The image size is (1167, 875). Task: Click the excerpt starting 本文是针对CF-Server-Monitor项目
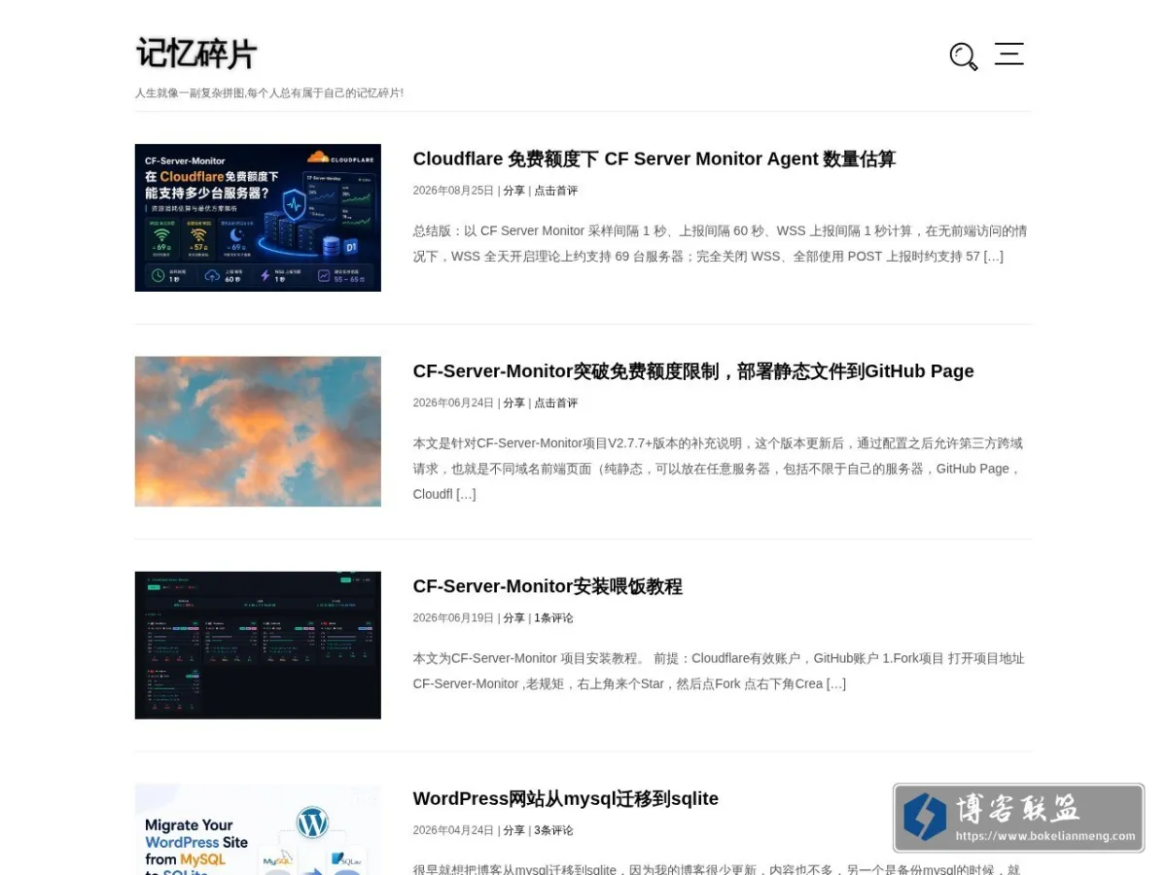coord(719,469)
